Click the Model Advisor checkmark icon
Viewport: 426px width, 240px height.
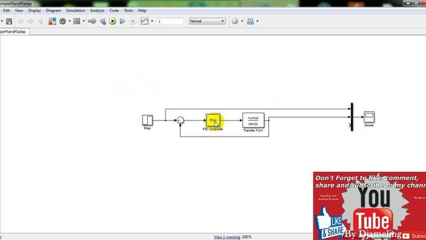(x=235, y=21)
